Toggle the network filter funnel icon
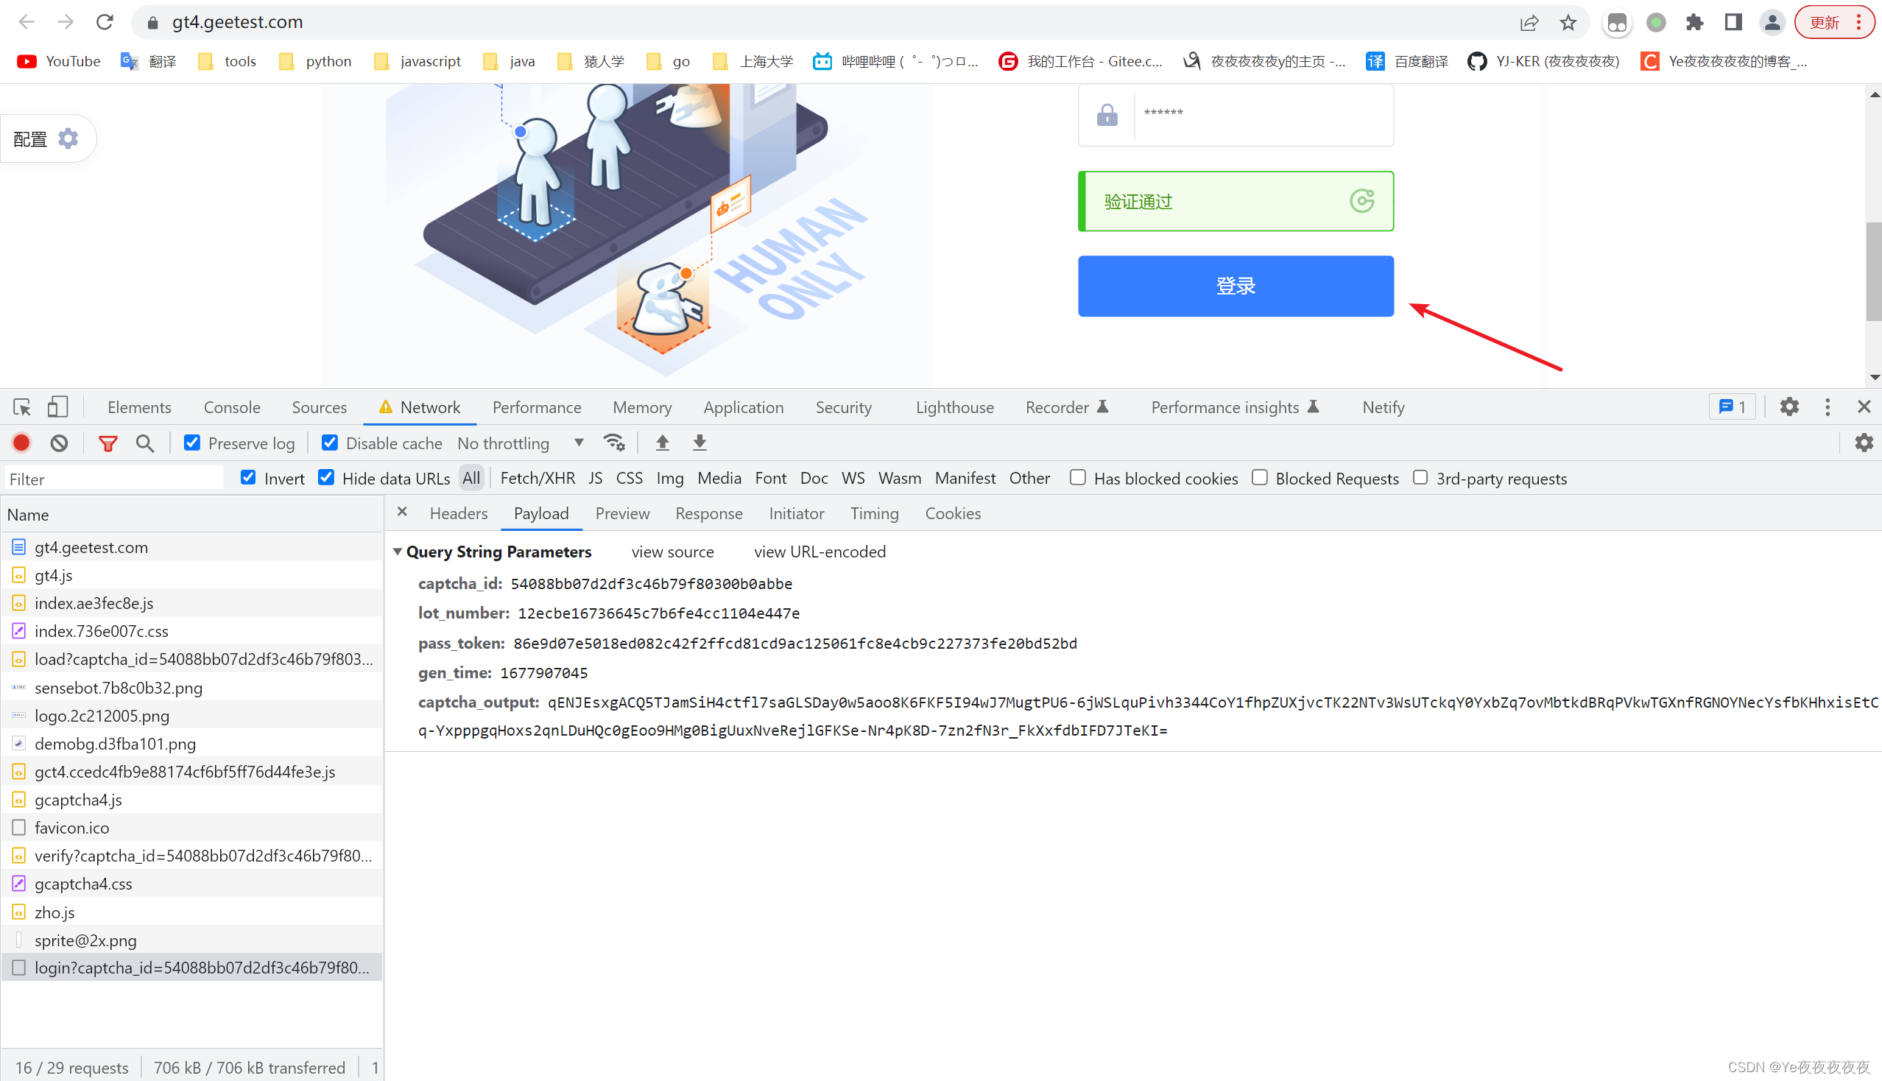This screenshot has width=1882, height=1081. pyautogui.click(x=108, y=443)
